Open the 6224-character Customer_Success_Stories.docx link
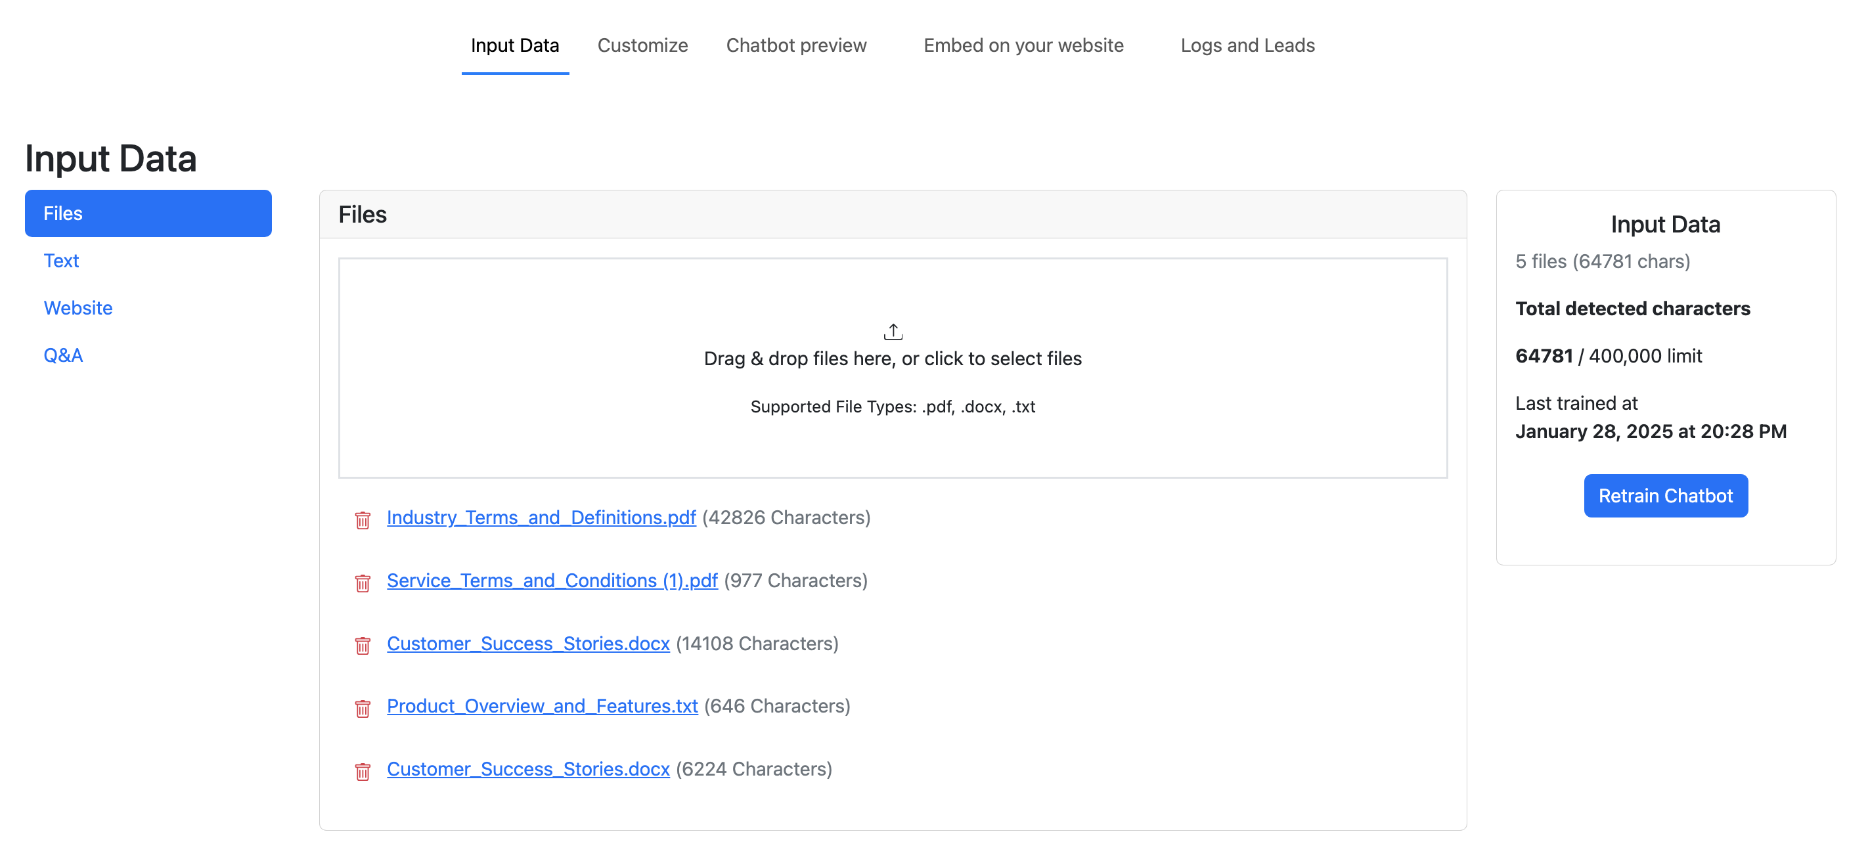Viewport: 1868px width, 859px height. pos(528,769)
